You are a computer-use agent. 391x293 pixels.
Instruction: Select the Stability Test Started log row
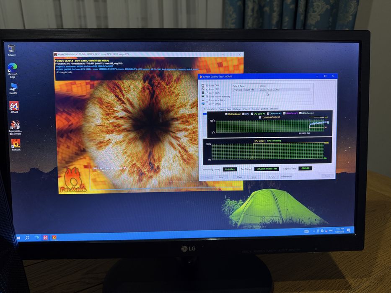coord(271,90)
